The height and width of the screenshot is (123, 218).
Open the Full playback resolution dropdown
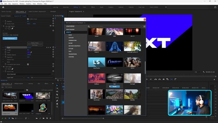click(198, 72)
